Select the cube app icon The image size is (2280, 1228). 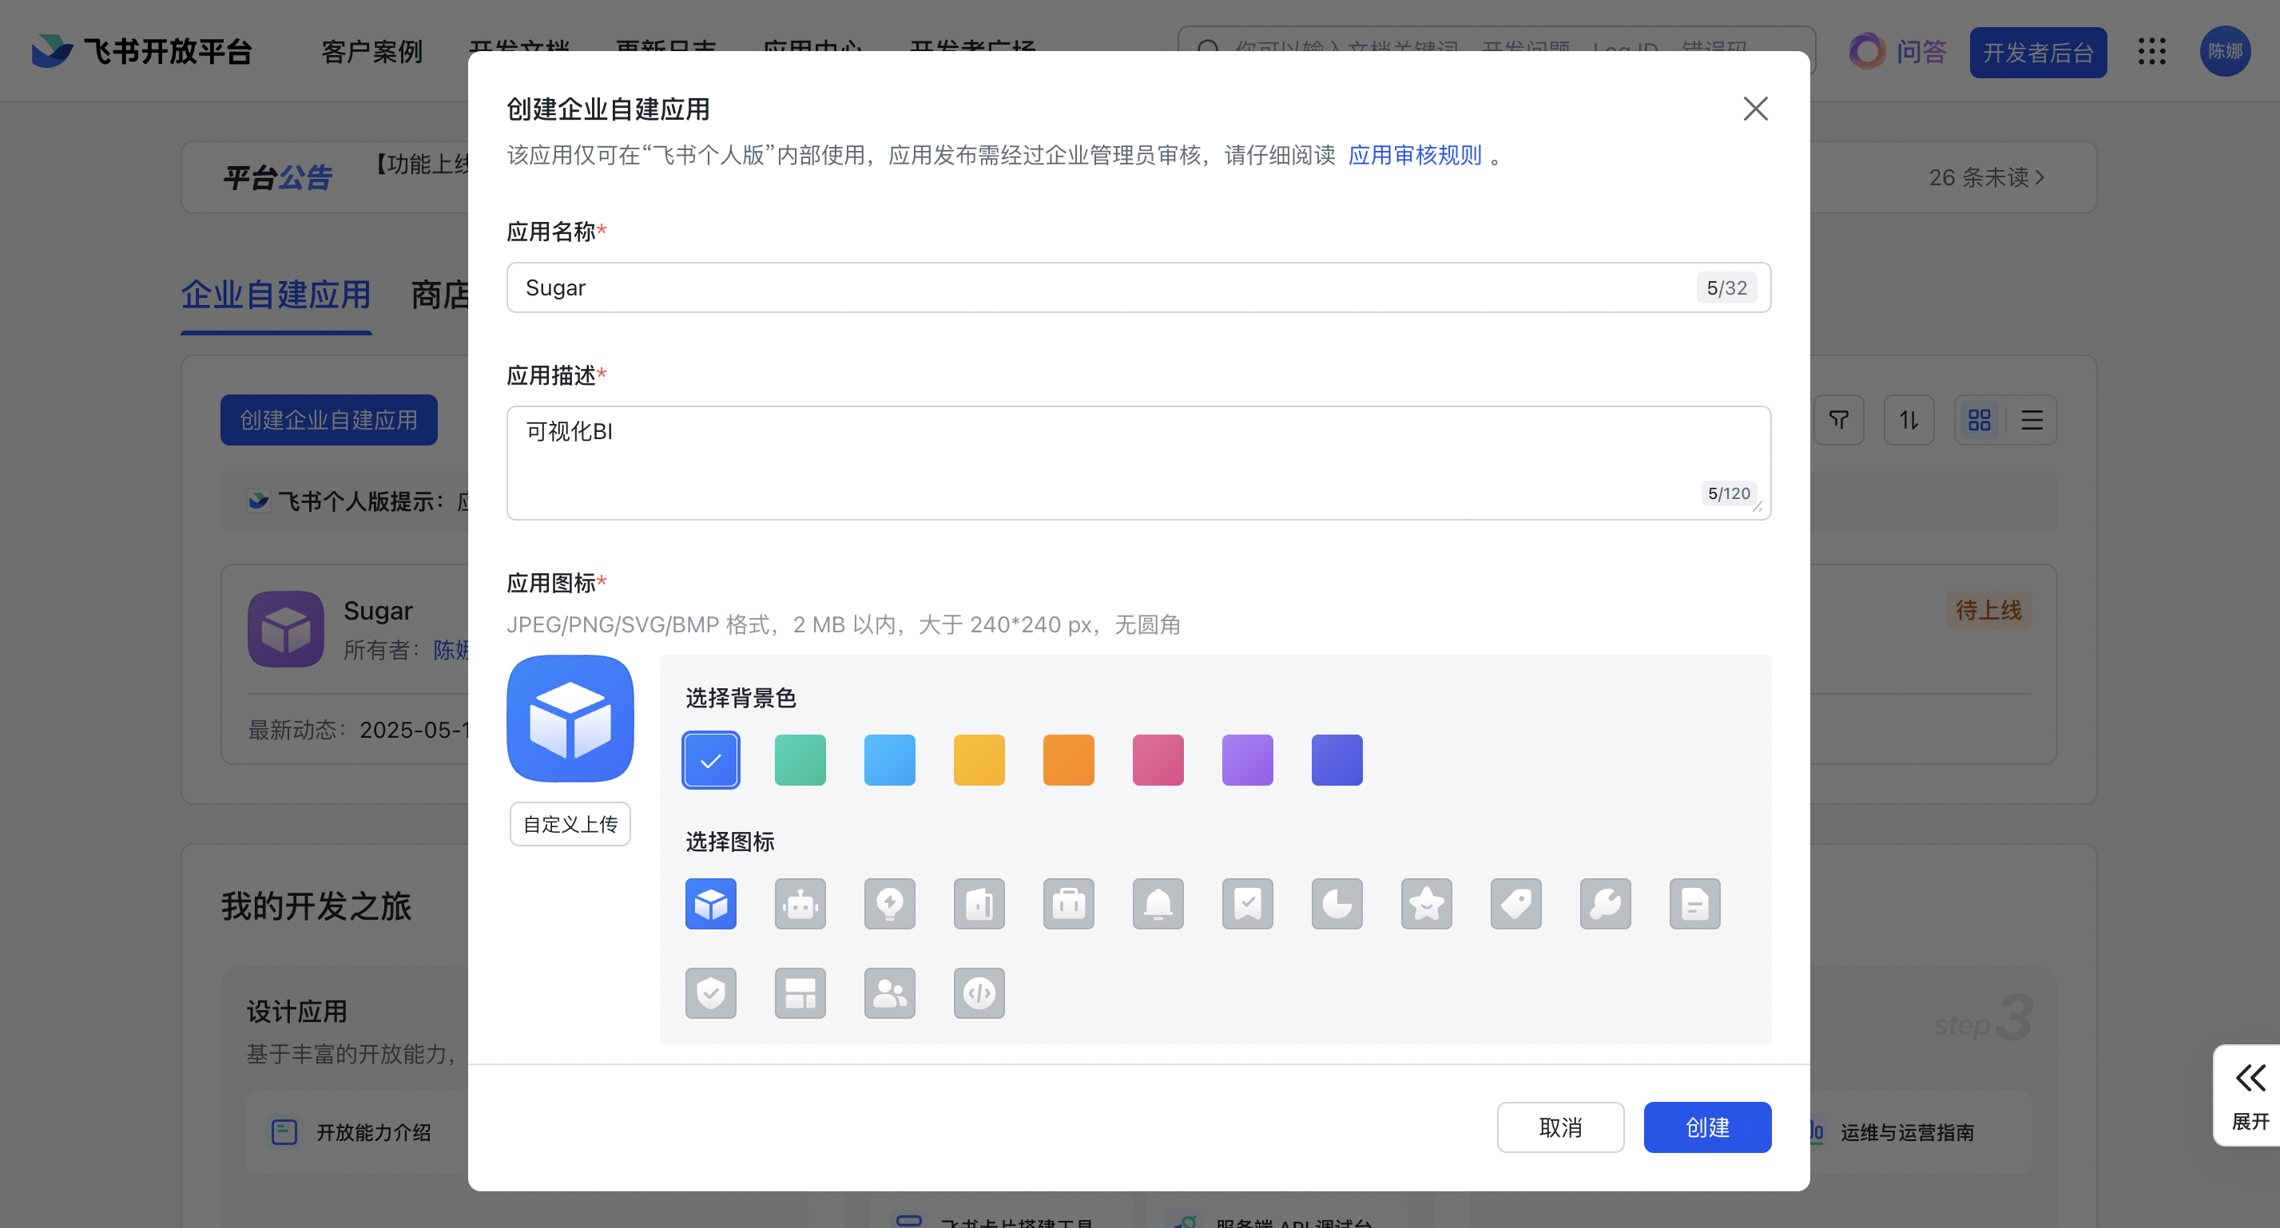click(x=711, y=903)
